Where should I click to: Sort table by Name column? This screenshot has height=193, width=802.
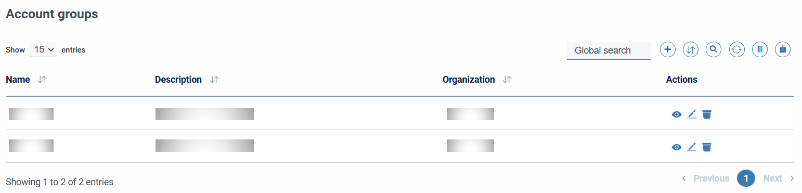(42, 80)
